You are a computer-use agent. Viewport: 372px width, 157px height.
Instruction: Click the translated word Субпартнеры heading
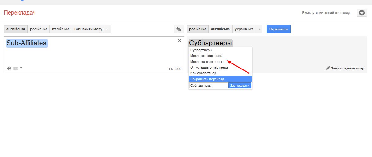pos(210,43)
